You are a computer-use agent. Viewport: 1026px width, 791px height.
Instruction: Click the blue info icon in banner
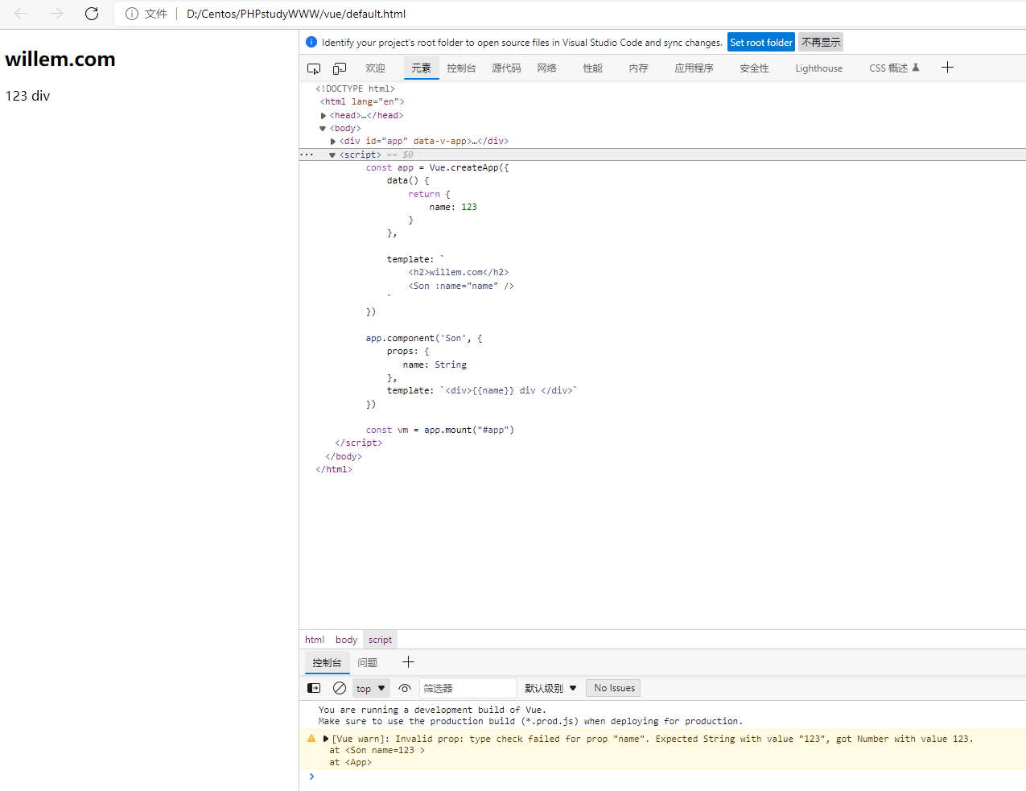(x=311, y=42)
